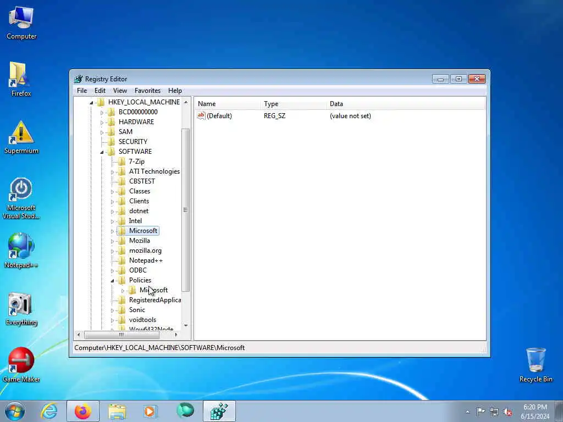Expand the Mozilla key
The image size is (563, 422).
point(112,241)
